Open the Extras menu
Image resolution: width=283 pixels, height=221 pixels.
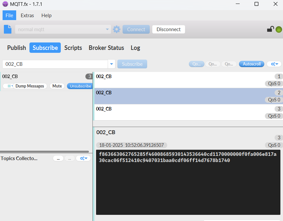pyautogui.click(x=27, y=15)
